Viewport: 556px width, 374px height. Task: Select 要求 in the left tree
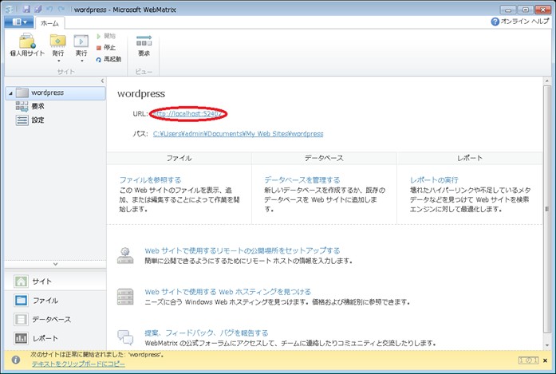pos(30,106)
